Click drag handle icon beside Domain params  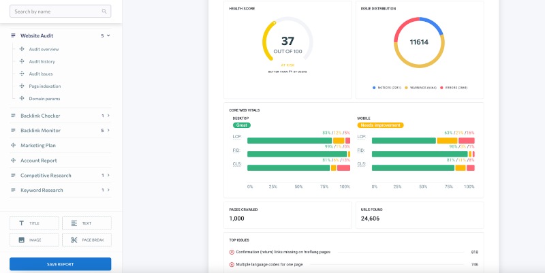[x=22, y=98]
